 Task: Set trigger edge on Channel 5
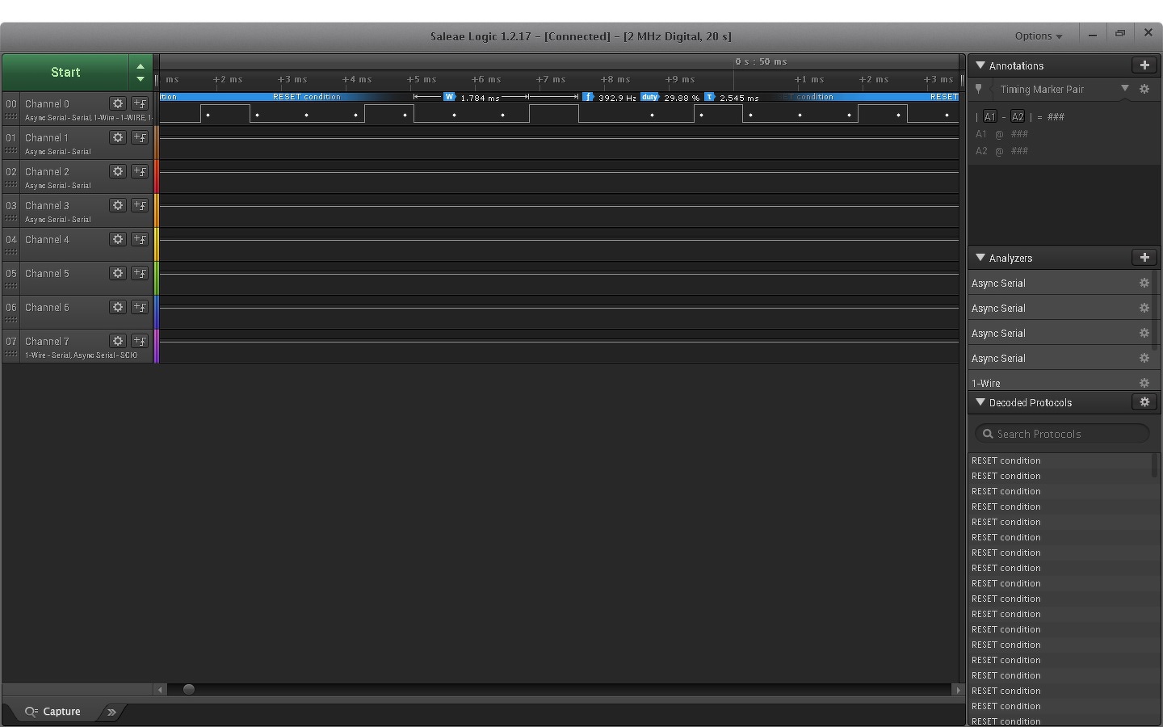click(140, 273)
